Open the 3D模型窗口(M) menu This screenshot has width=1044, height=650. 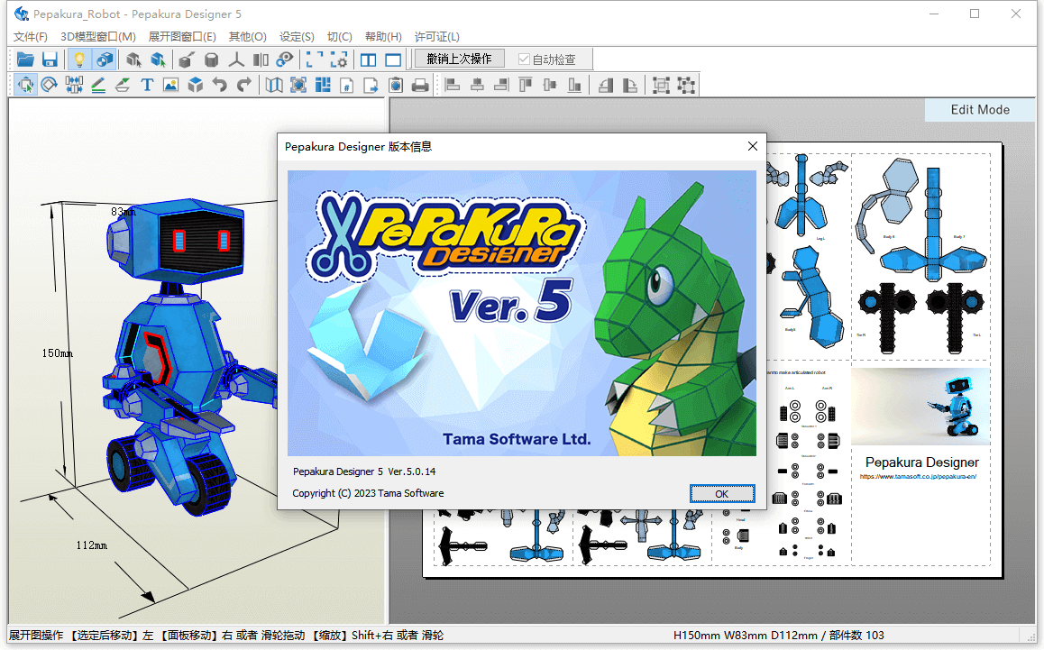pyautogui.click(x=98, y=37)
